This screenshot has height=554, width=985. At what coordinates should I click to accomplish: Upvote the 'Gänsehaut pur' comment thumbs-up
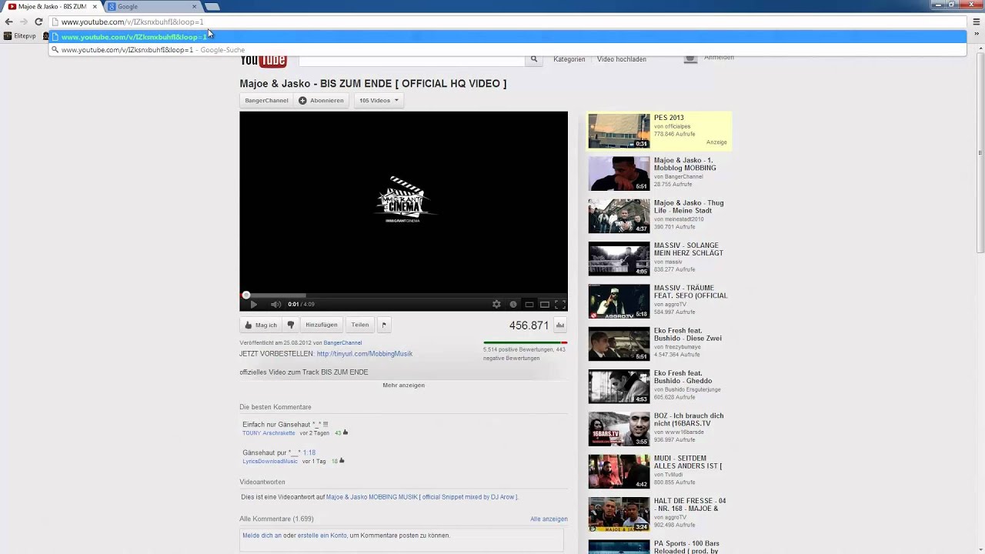coord(342,461)
